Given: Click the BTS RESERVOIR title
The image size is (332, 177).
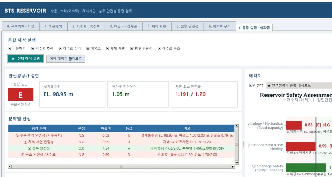Looking at the screenshot, I should tap(25, 11).
